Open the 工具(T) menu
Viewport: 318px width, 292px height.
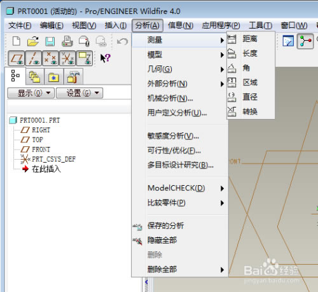(260, 25)
